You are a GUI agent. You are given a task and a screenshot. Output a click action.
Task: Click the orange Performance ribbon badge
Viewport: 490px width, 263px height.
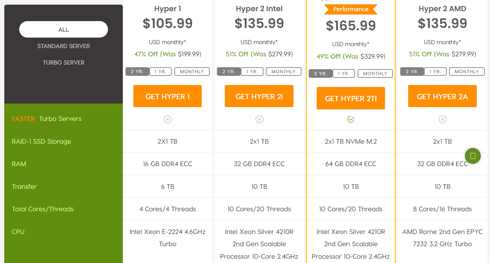[x=351, y=9]
